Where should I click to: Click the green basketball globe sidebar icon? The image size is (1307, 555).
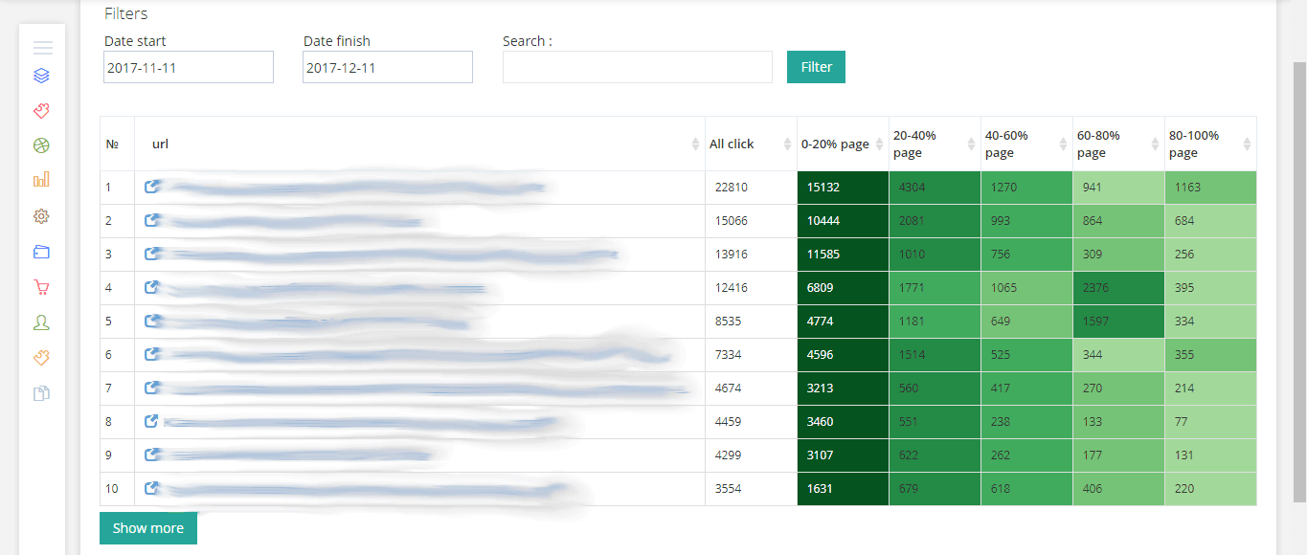pos(41,145)
